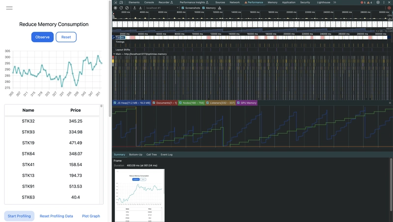393x222 pixels.
Task: Collapse the Main thread track
Action: click(114, 54)
